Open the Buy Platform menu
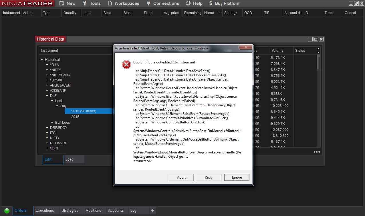 coord(225,3)
